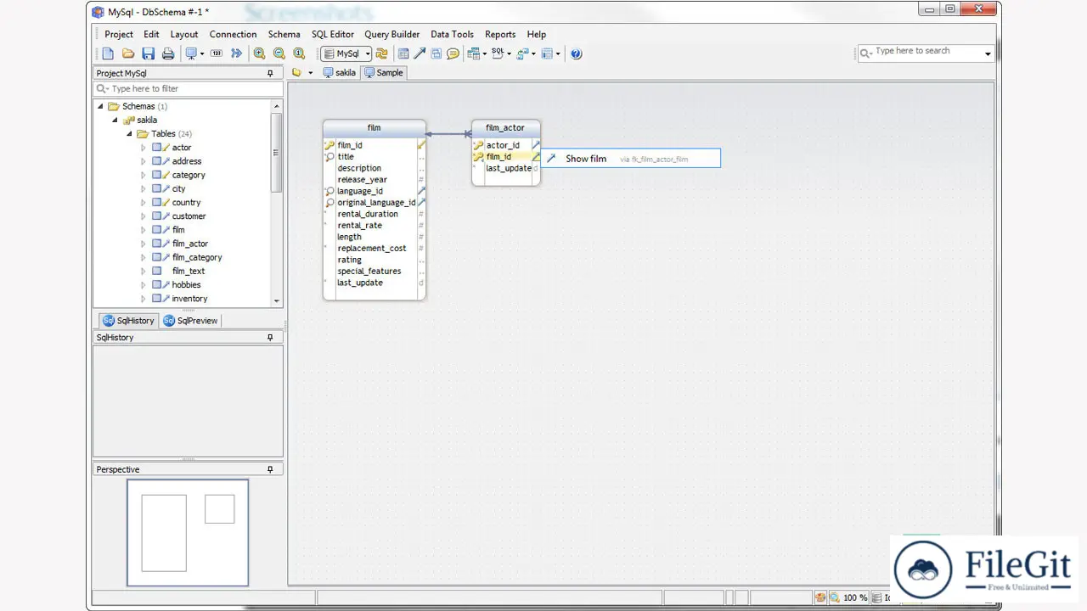
Task: Click the film table header in diagram
Action: pos(374,128)
